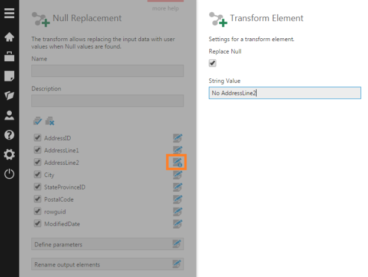Edit the PostalCode transform element
Viewport: 368px width, 277px height.
coord(177,199)
